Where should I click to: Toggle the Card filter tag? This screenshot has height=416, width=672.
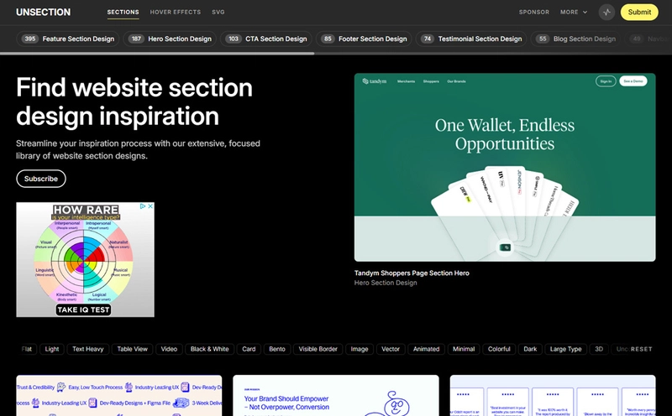point(249,349)
